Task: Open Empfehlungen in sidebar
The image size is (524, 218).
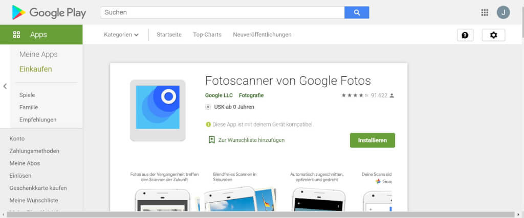Action: pyautogui.click(x=38, y=119)
